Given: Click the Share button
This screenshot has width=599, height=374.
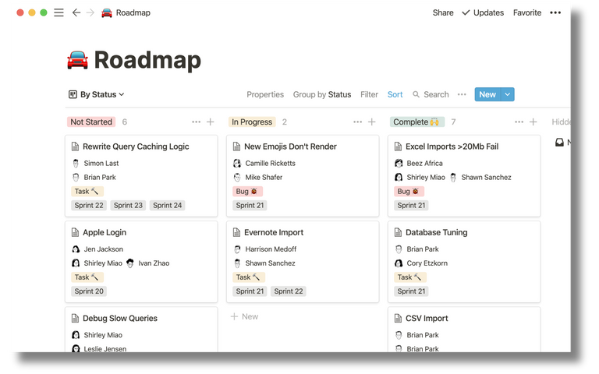Looking at the screenshot, I should tap(443, 12).
